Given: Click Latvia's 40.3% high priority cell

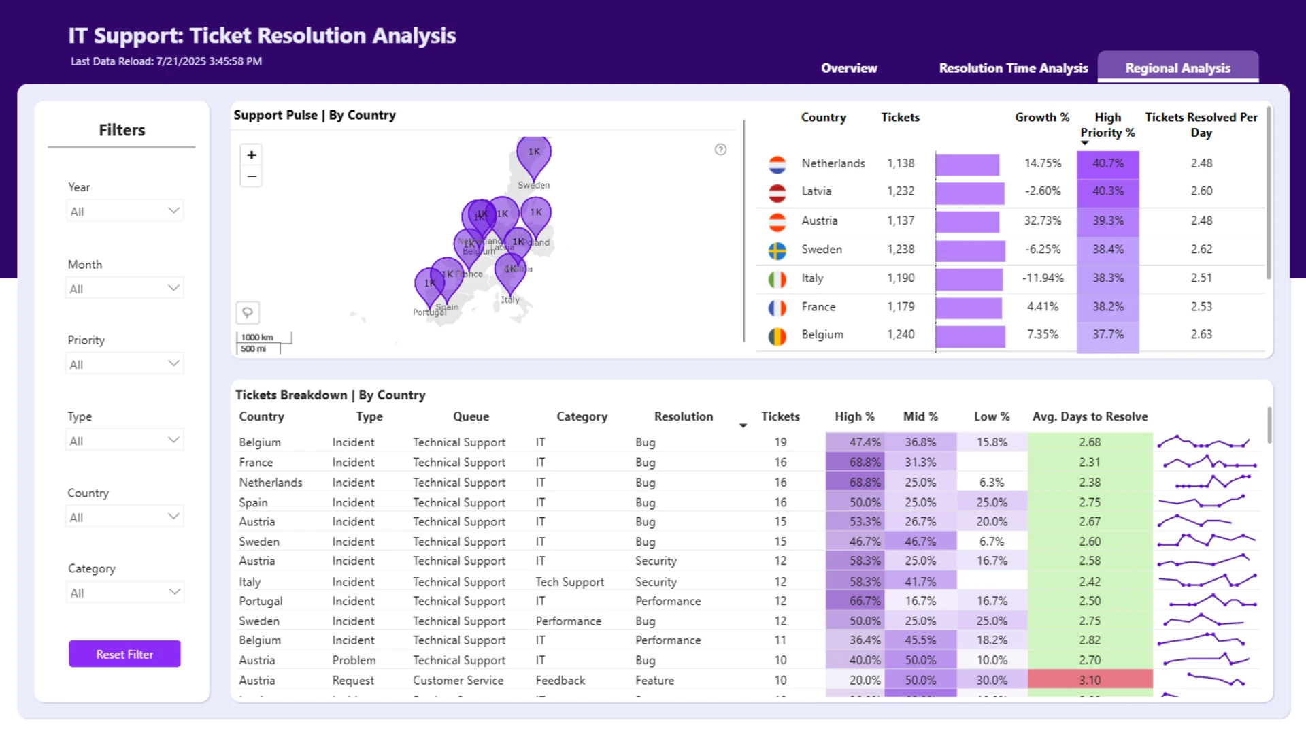Looking at the screenshot, I should coord(1107,191).
